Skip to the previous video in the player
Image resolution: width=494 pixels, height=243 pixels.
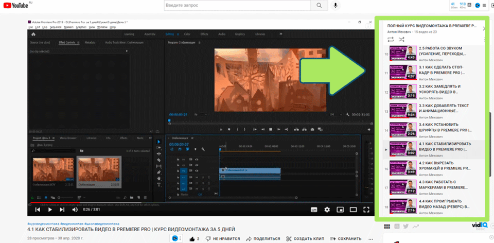point(38,210)
